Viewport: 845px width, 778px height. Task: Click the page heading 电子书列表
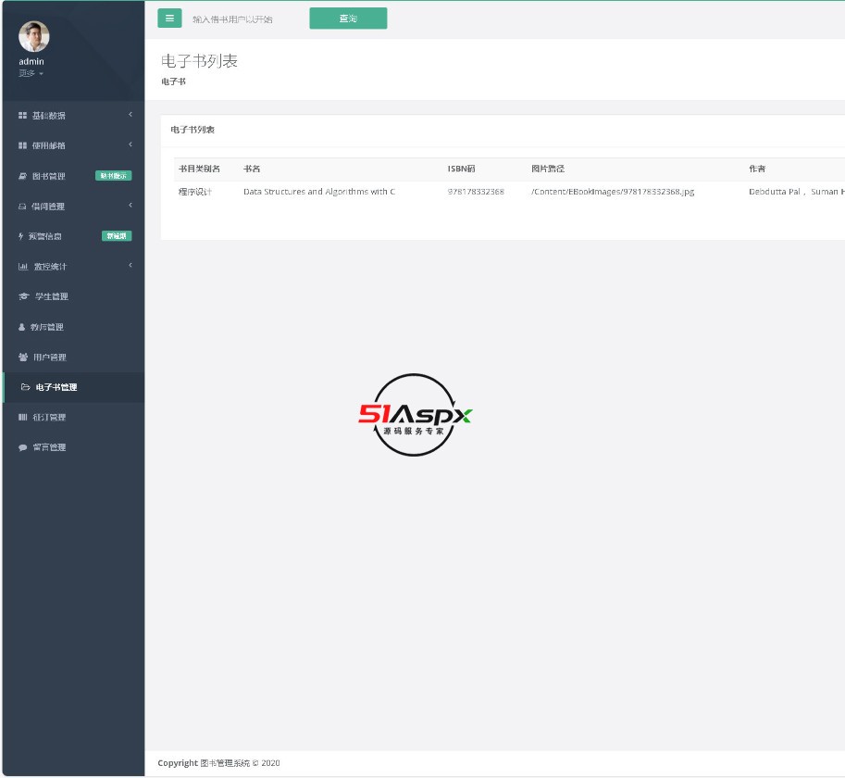tap(199, 61)
